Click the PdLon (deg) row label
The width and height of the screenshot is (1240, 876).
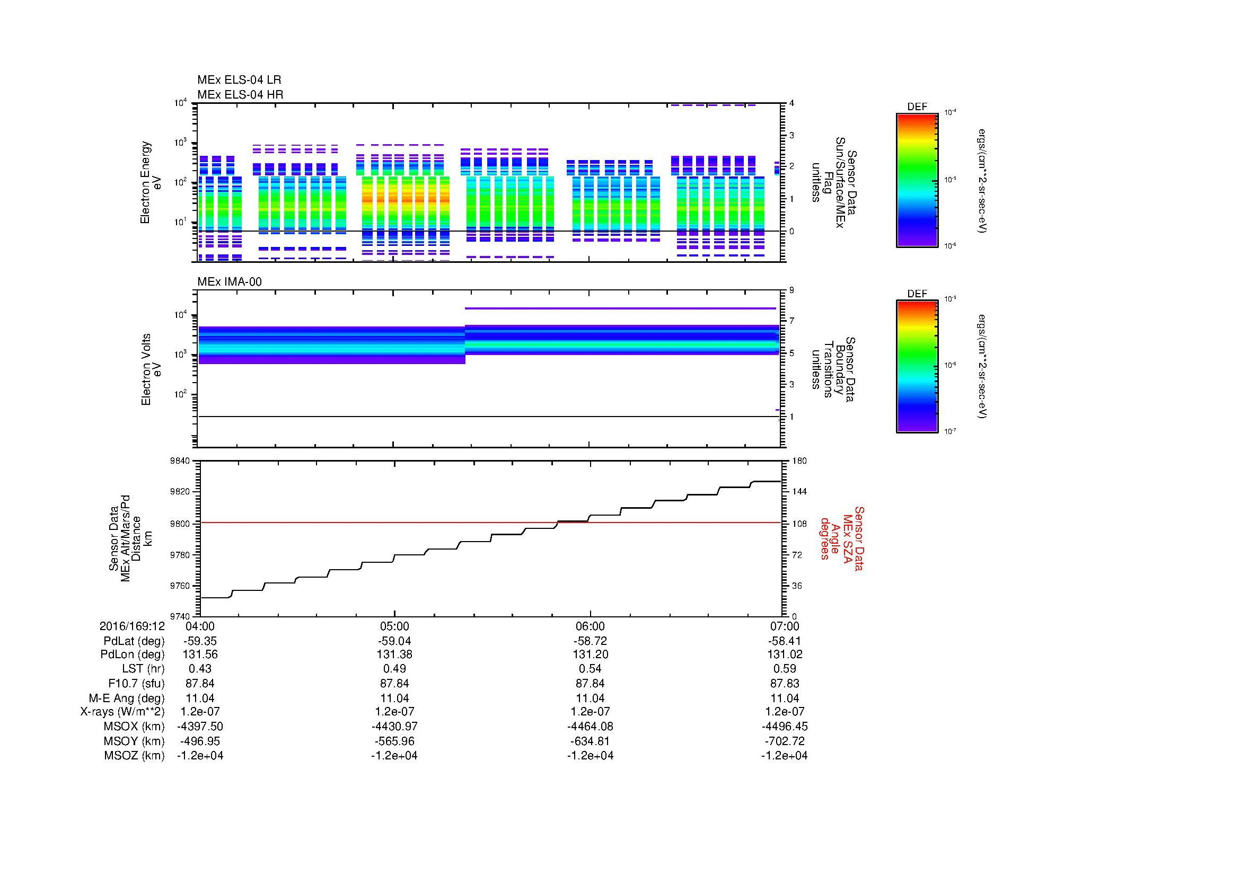(x=133, y=654)
